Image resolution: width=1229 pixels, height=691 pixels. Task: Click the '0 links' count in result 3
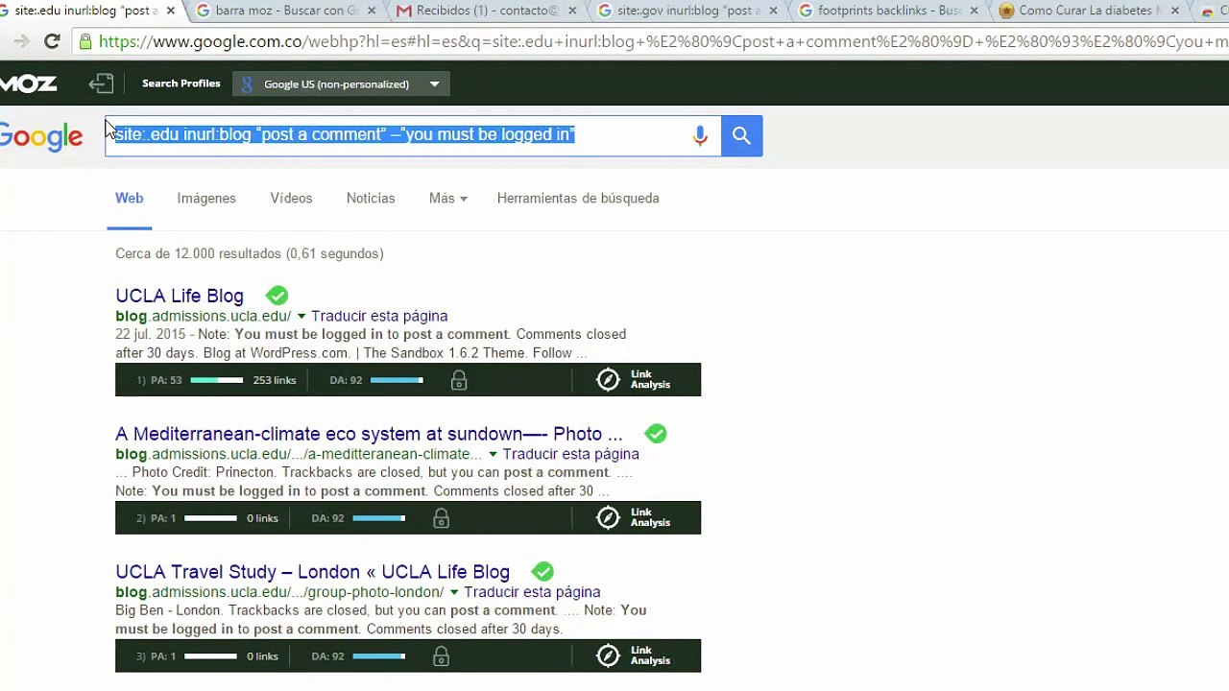pyautogui.click(x=262, y=657)
